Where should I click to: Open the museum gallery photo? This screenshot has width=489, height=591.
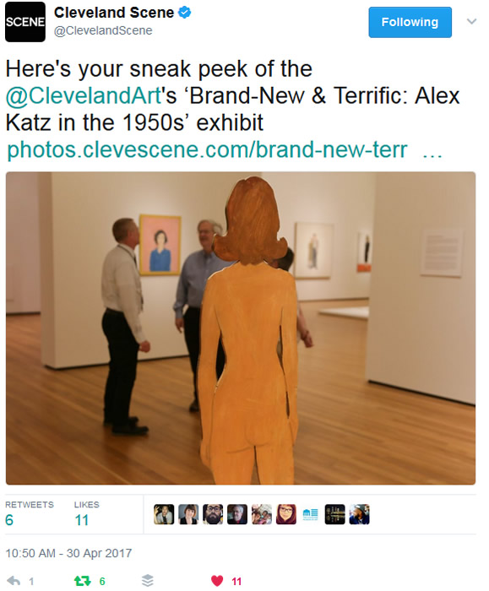241,328
